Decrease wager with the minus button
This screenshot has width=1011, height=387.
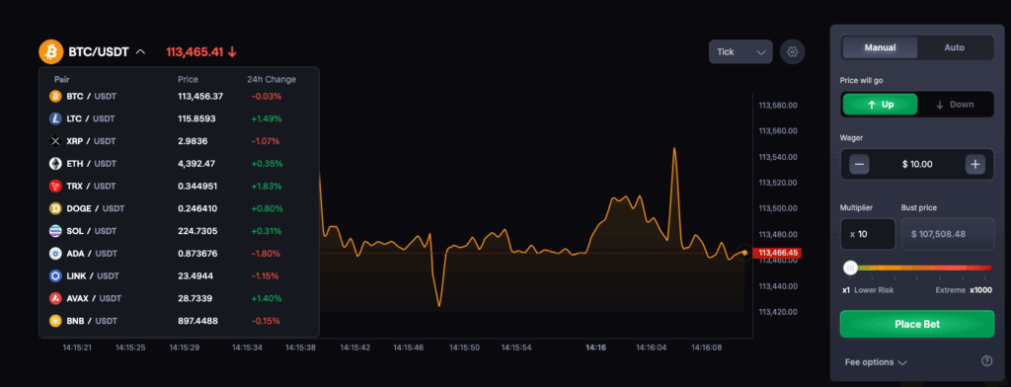859,165
